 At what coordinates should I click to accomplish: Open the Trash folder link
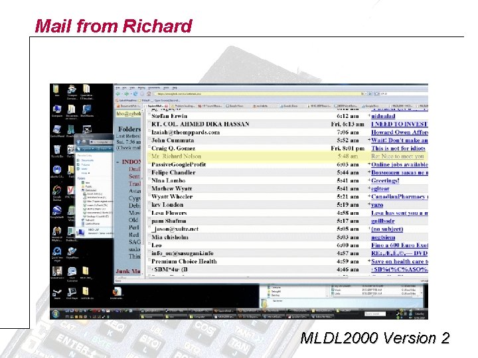click(135, 184)
